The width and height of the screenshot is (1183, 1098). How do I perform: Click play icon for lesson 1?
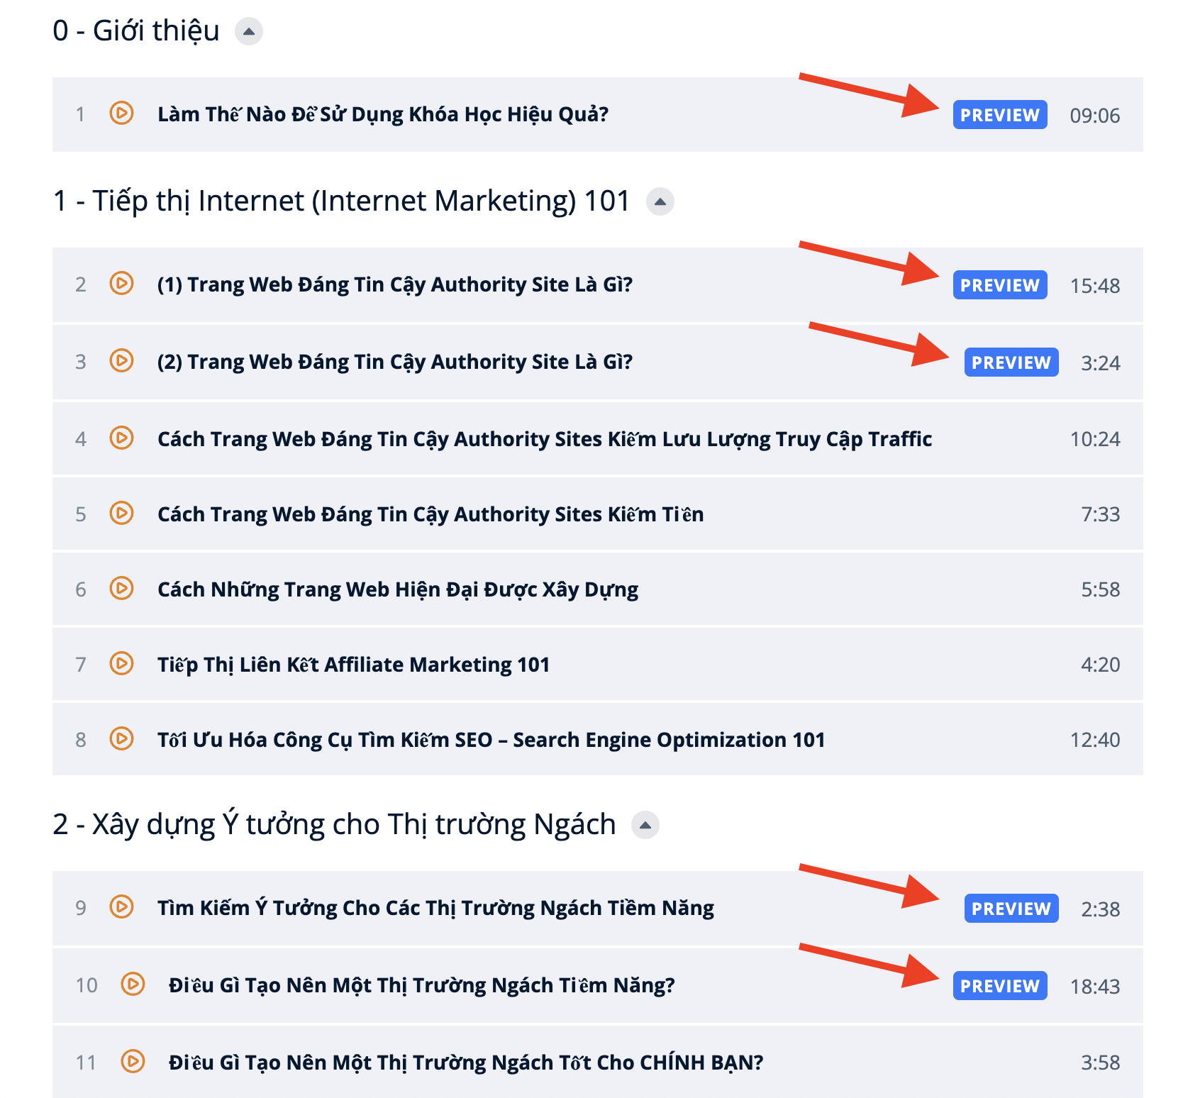click(121, 113)
